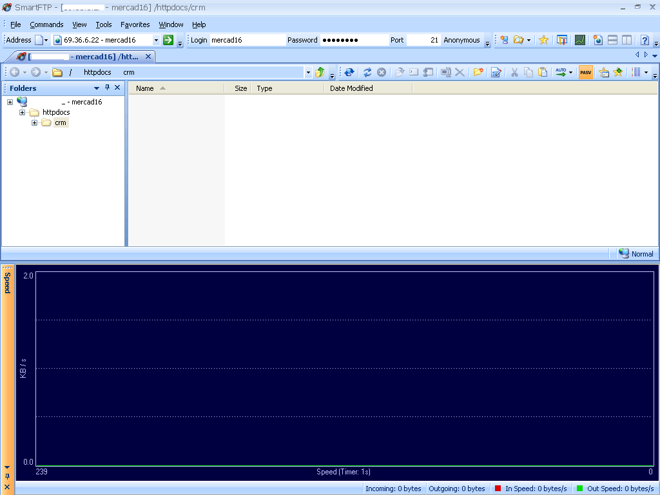Click the Copy icon in the toolbar
Viewport: 660px width, 495px height.
click(529, 72)
